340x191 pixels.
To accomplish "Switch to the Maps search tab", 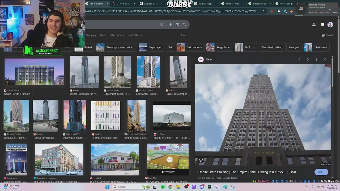I will pos(103,35).
